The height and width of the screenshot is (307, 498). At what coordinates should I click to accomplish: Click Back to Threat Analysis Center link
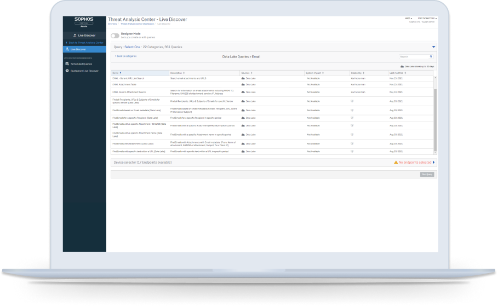84,42
